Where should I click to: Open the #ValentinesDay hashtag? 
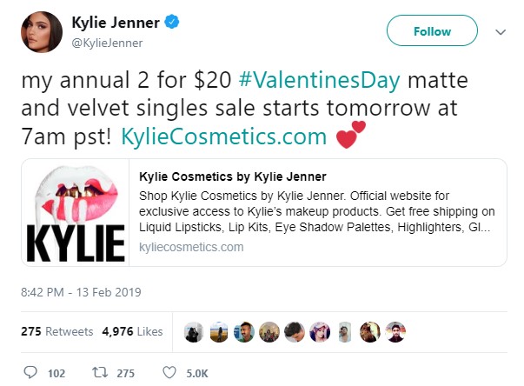pos(320,80)
